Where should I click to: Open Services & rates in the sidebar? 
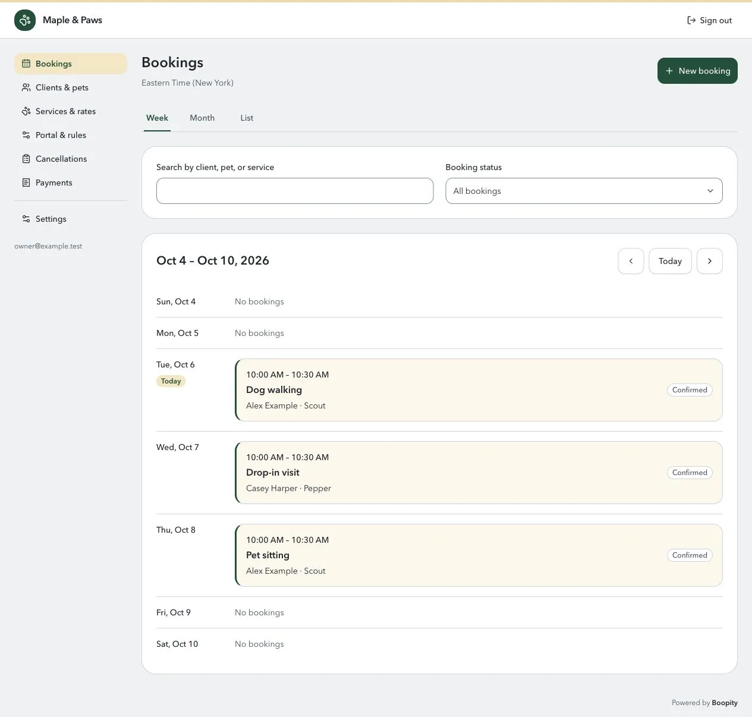pos(71,111)
